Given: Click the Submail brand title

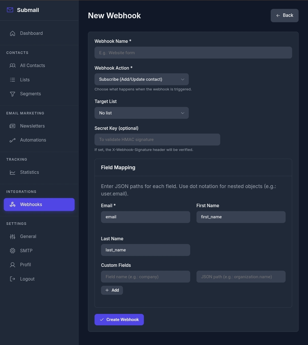Looking at the screenshot, I should click(x=28, y=10).
